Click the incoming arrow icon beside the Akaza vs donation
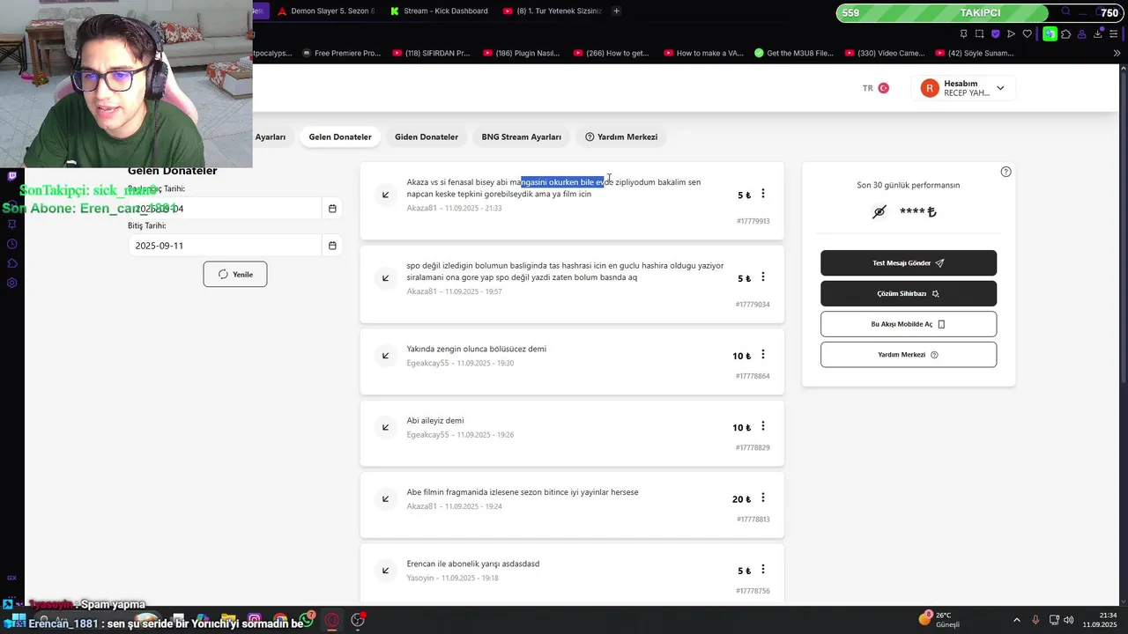 click(x=385, y=195)
